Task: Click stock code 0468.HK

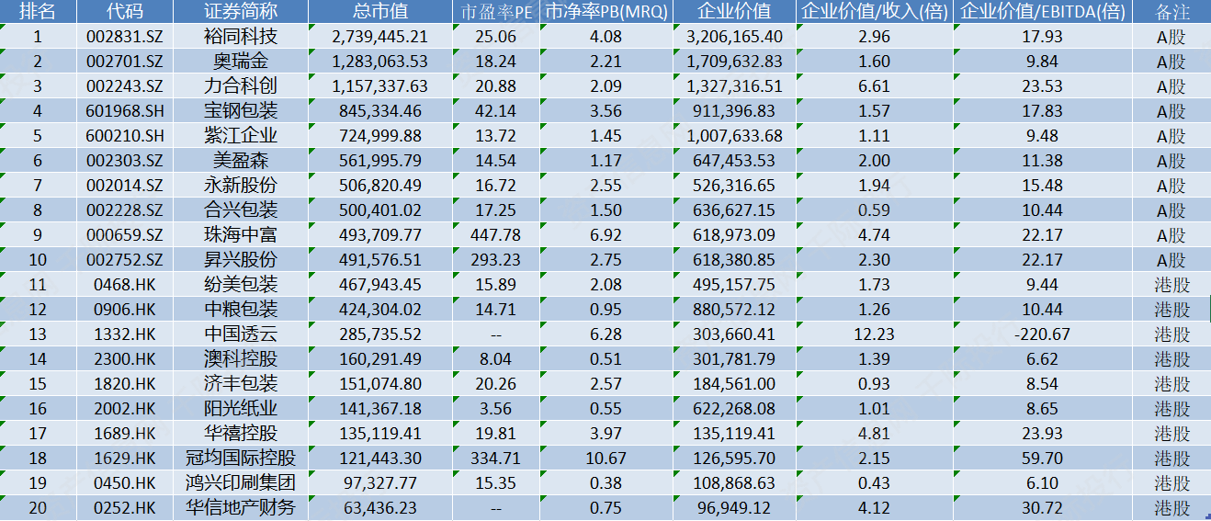Action: coord(125,285)
